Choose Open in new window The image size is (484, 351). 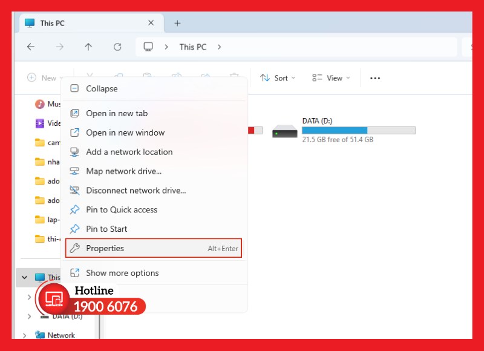(x=154, y=133)
